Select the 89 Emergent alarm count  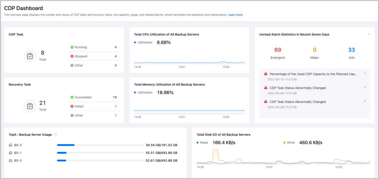pyautogui.click(x=278, y=50)
